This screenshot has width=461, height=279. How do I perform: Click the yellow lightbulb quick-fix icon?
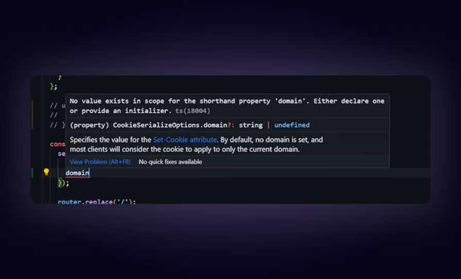tap(46, 172)
